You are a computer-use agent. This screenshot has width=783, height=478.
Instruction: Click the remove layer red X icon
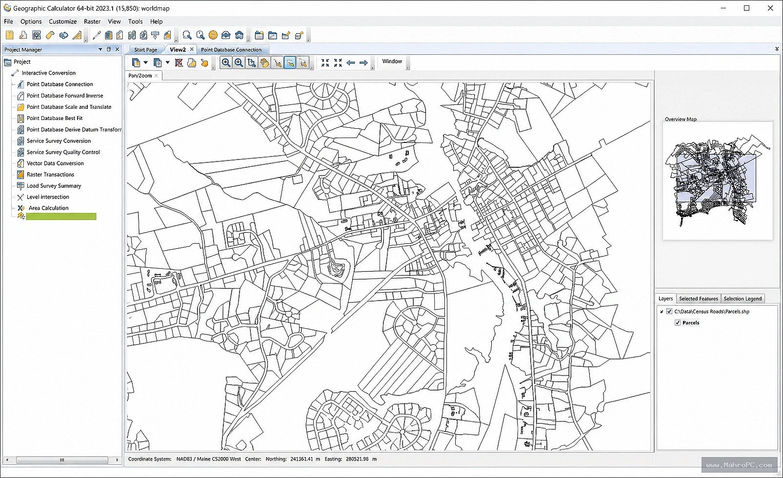179,62
